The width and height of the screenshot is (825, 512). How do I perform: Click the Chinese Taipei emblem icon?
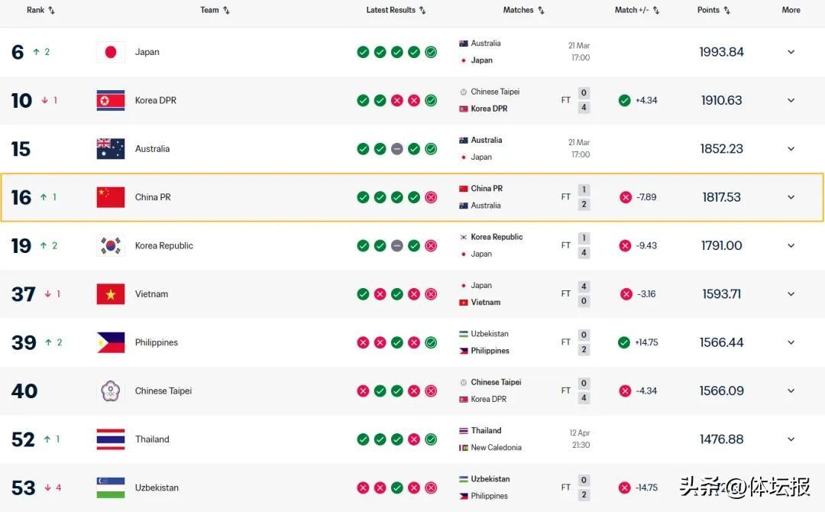(x=111, y=391)
